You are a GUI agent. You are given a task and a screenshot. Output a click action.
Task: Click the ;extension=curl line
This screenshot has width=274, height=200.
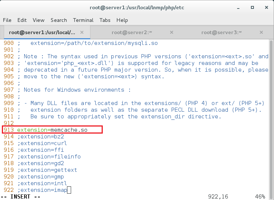(x=42, y=143)
